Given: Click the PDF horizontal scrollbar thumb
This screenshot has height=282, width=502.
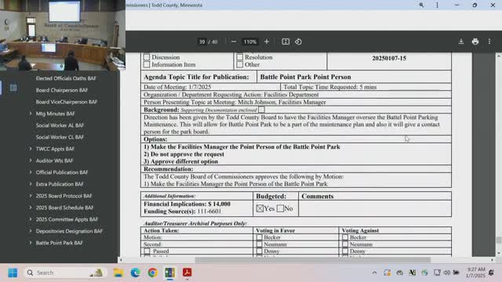Looking at the screenshot, I should click(x=313, y=260).
